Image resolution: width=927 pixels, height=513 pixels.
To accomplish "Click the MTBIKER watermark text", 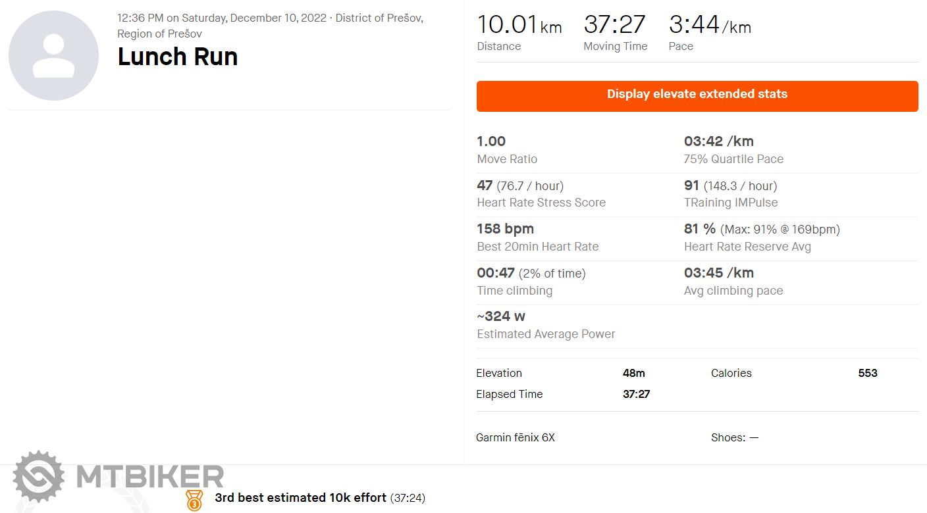I will coord(150,477).
